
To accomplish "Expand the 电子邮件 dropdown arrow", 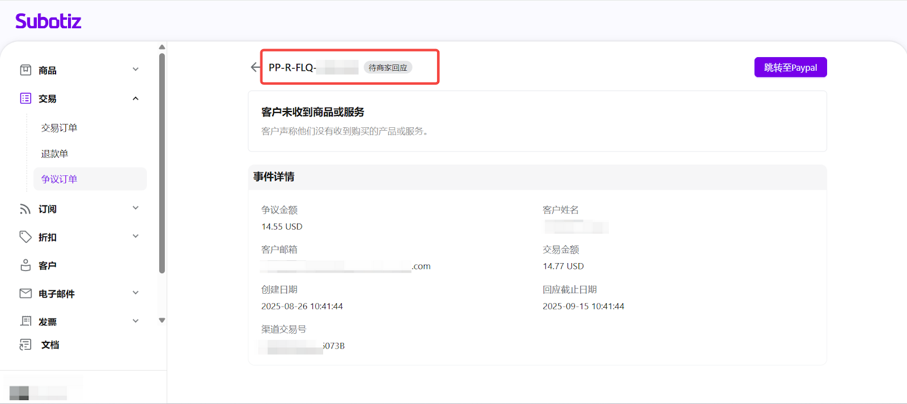I will coord(135,293).
